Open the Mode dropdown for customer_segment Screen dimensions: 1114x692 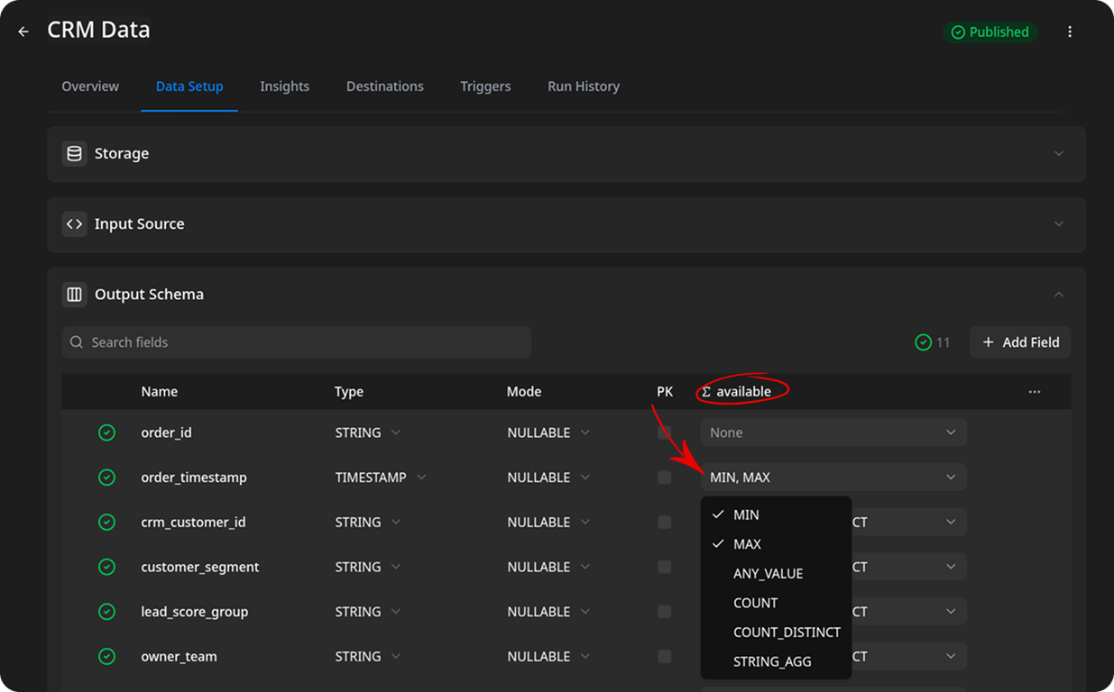(x=548, y=567)
